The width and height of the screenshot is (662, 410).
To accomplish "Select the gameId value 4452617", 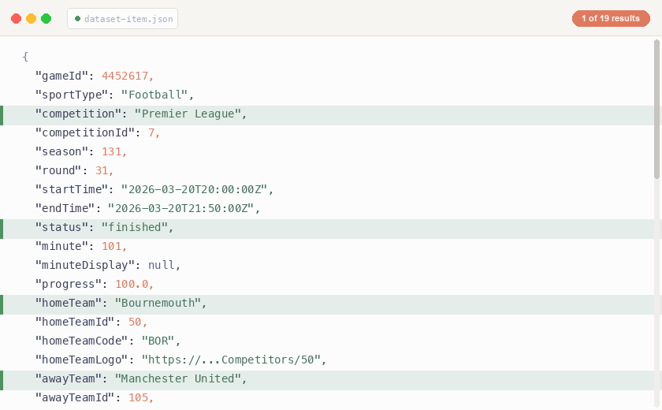I will tap(125, 76).
